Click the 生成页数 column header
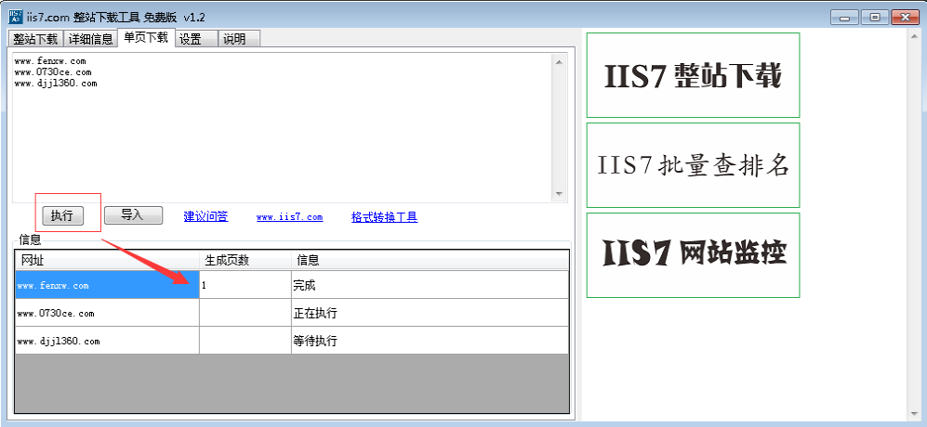Viewport: 927px width, 427px height. click(x=245, y=261)
